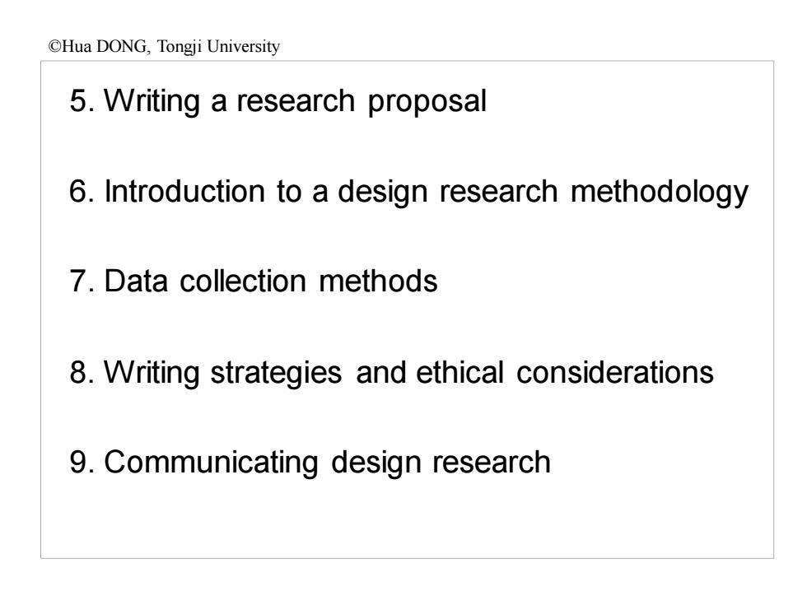Click the '7. Data collection methods' line
The height and width of the screenshot is (605, 807).
tap(254, 281)
